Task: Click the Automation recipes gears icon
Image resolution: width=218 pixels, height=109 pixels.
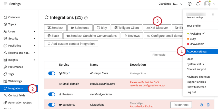Action: coord(5,103)
